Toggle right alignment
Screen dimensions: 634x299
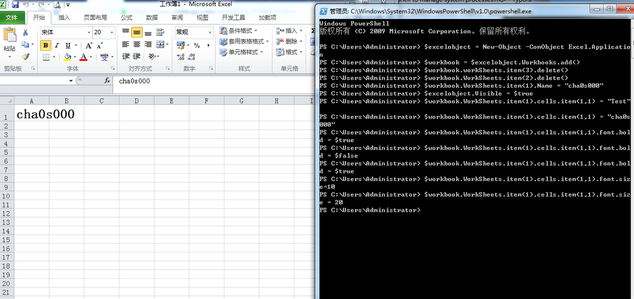(x=148, y=45)
